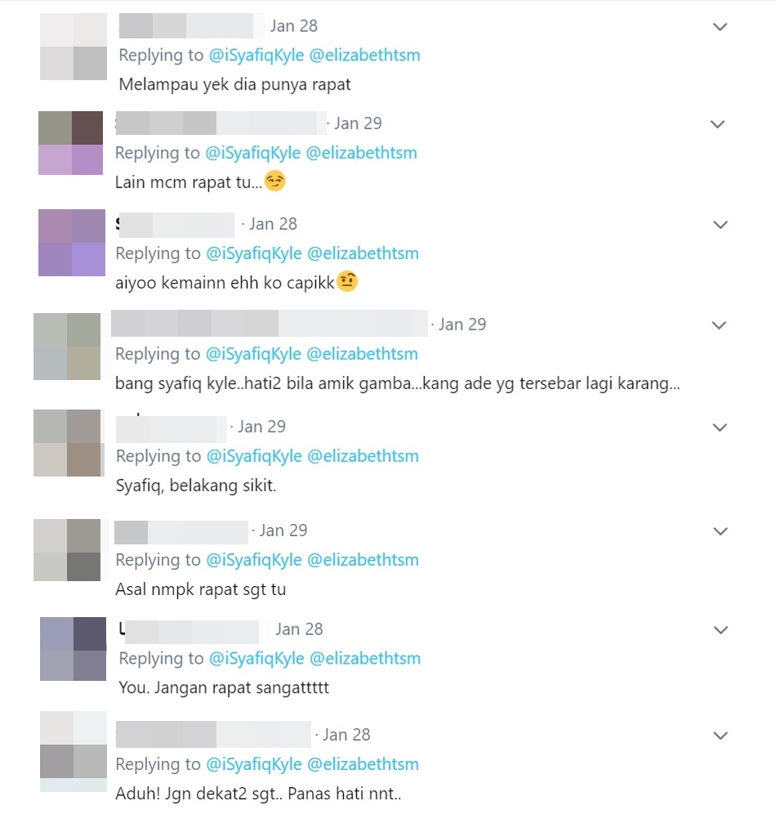This screenshot has height=819, width=776.
Task: Expand chevron menu on 'Lain mcm rapat tu' tweet
Action: (x=717, y=124)
